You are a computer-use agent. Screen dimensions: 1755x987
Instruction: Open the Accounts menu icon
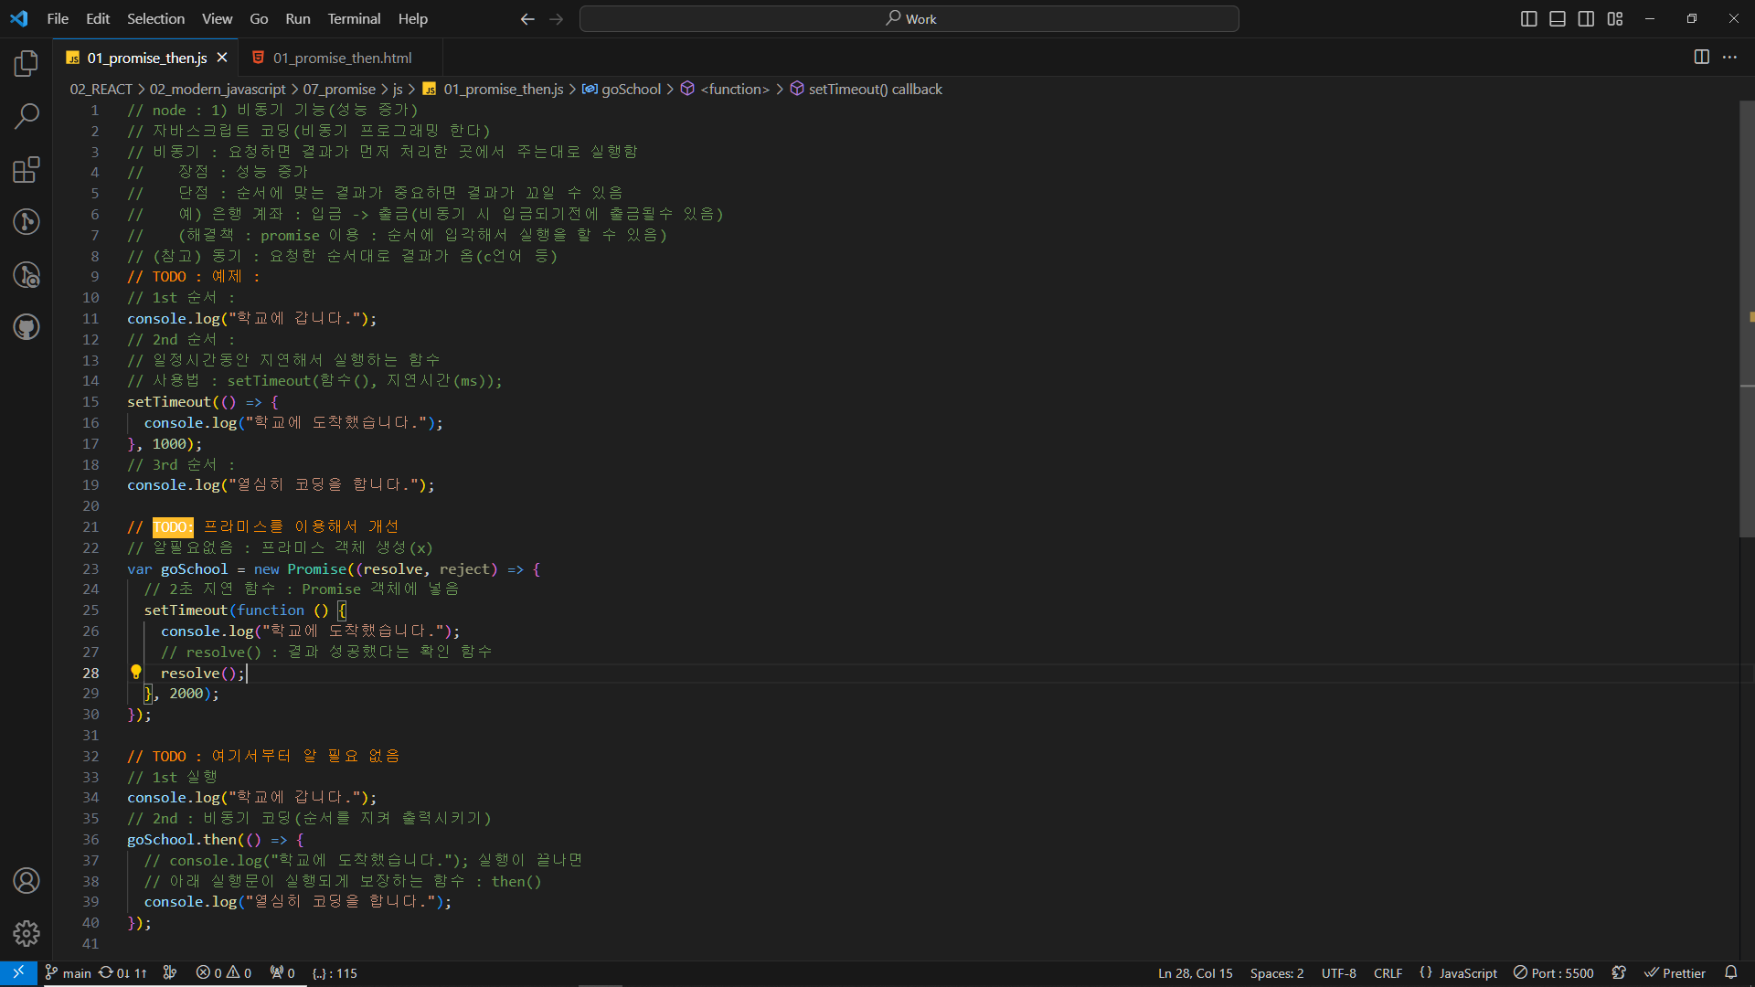click(x=27, y=880)
